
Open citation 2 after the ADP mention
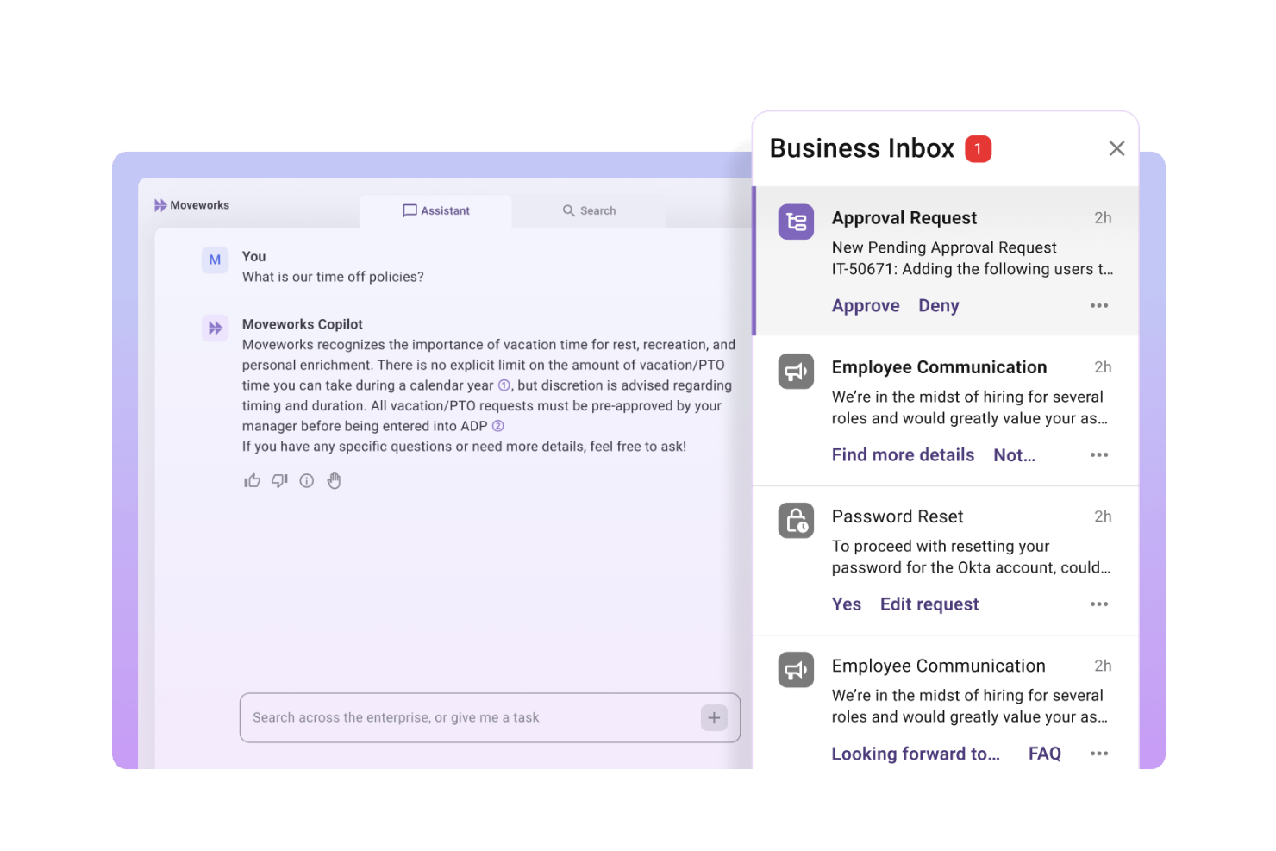[498, 425]
